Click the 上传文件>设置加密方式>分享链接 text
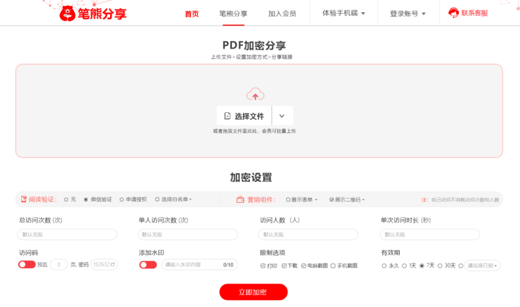Image resolution: width=520 pixels, height=307 pixels. (252, 57)
